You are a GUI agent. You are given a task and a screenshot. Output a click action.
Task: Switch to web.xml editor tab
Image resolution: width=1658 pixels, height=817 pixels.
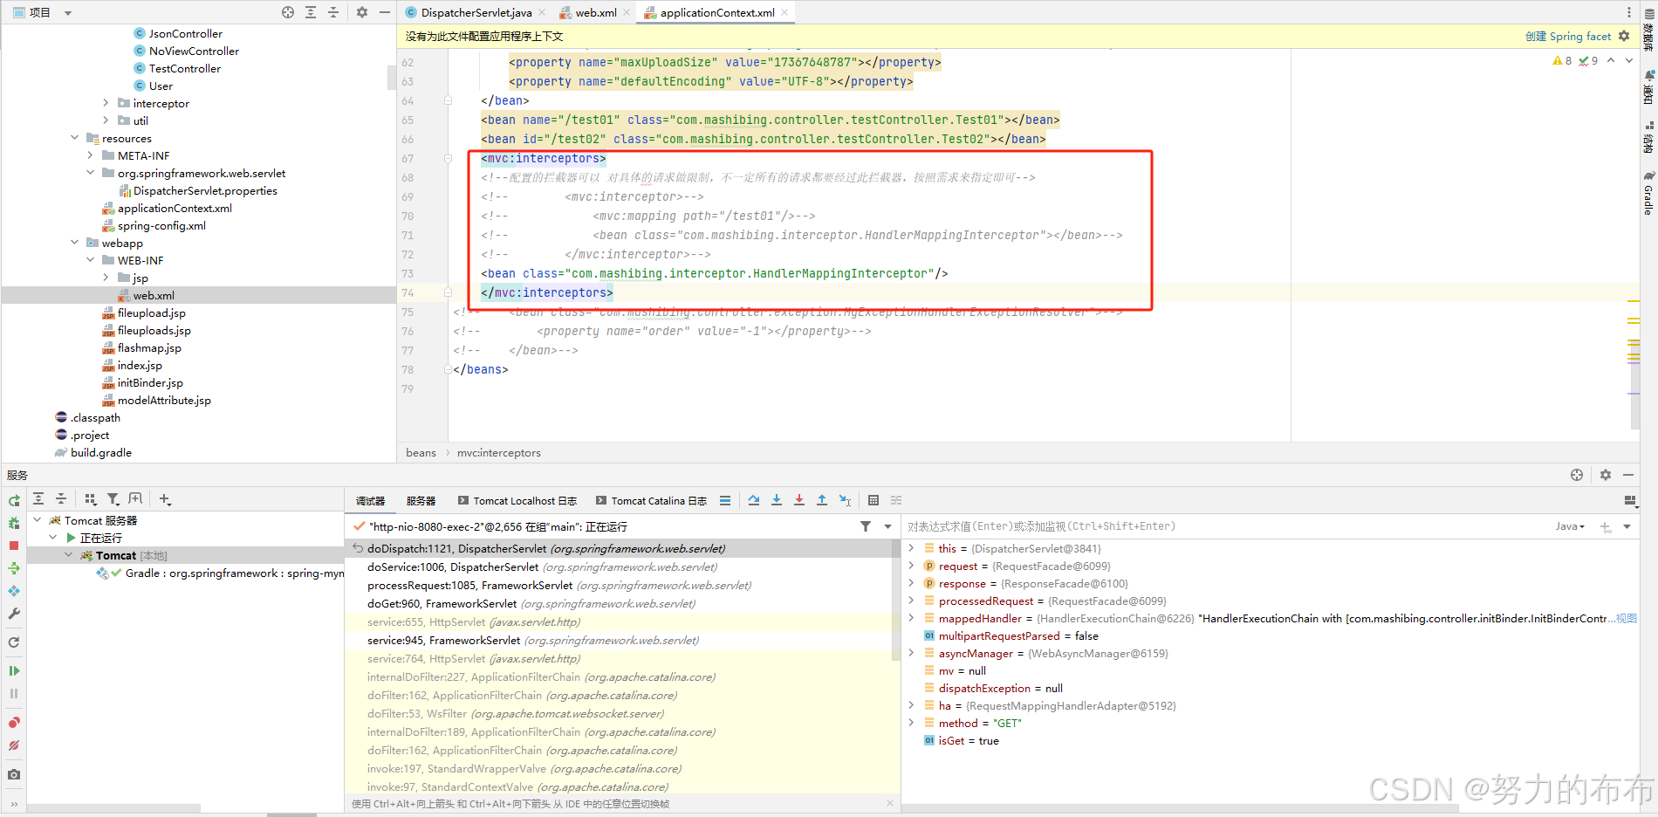(596, 12)
